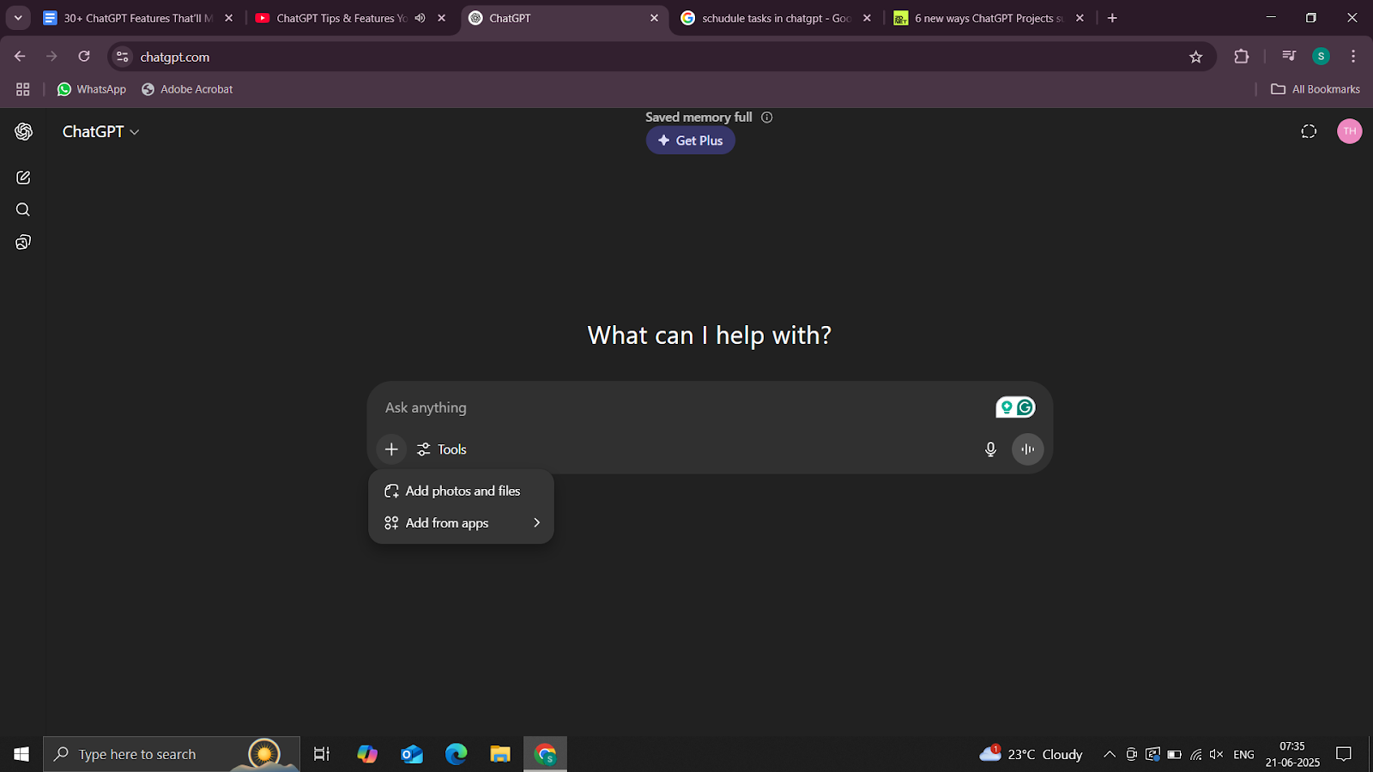This screenshot has height=772, width=1373.
Task: Click the site information icon in the address bar
Action: (x=123, y=57)
